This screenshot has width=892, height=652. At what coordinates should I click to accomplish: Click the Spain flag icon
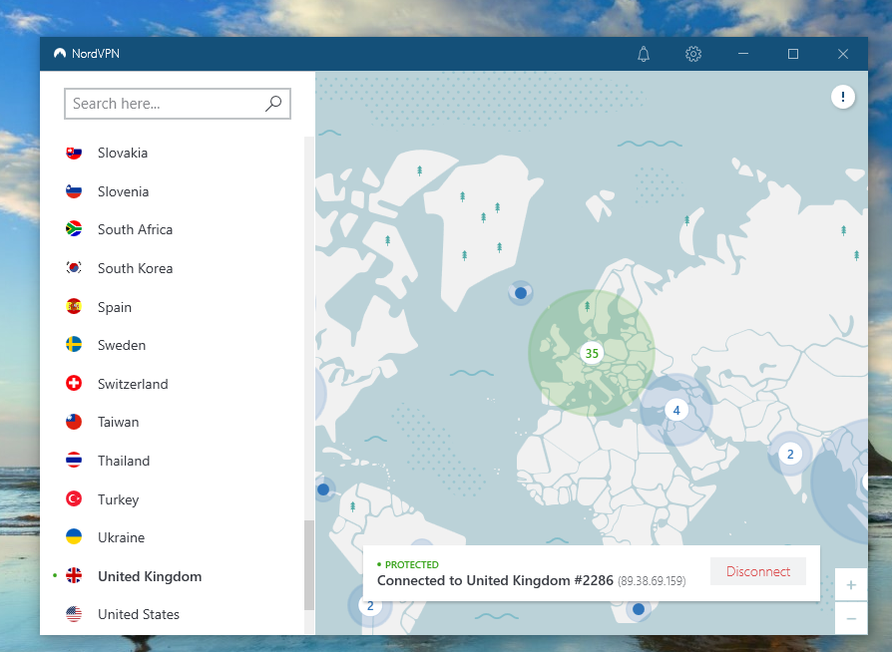tap(74, 307)
